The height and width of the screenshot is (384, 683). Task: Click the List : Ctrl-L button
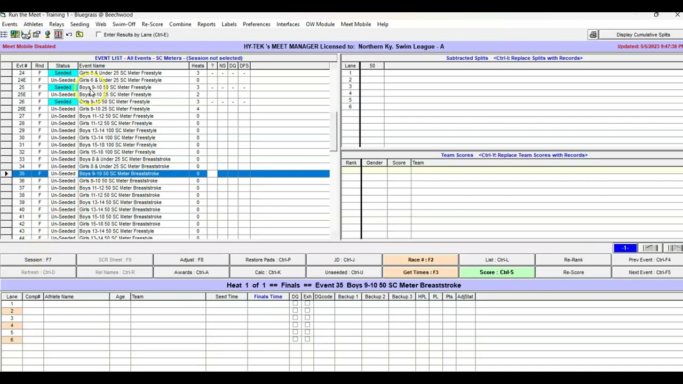pos(497,260)
